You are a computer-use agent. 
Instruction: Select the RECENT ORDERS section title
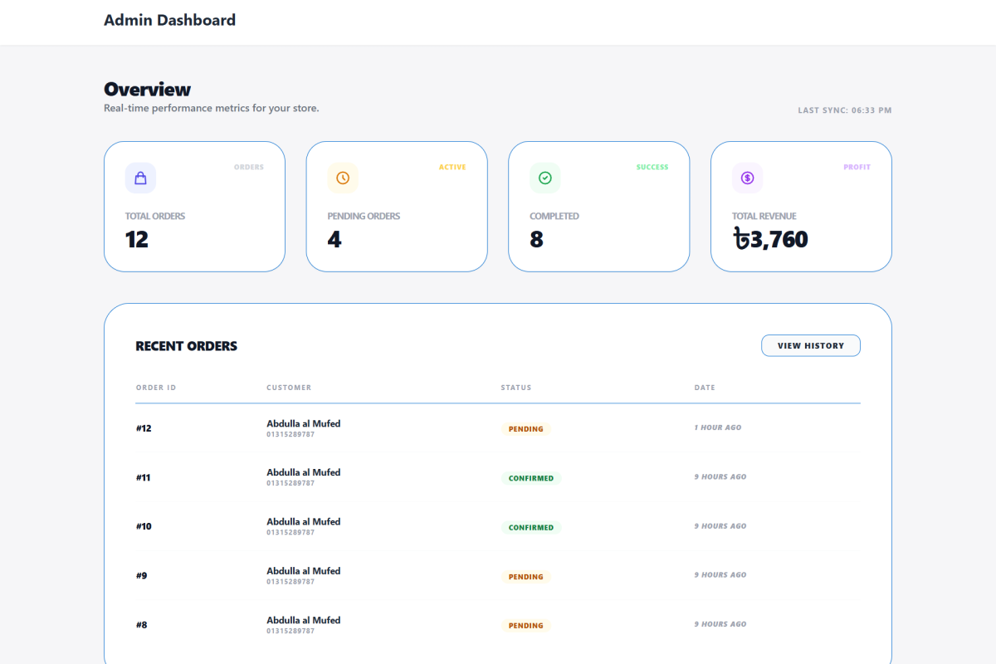coord(186,345)
